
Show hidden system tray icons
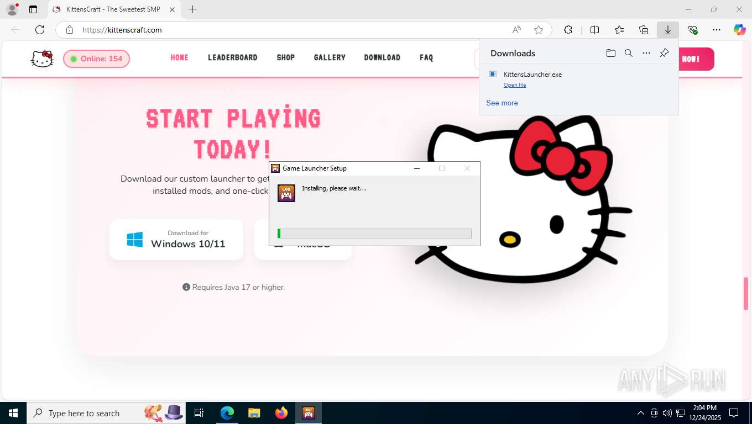(641, 413)
